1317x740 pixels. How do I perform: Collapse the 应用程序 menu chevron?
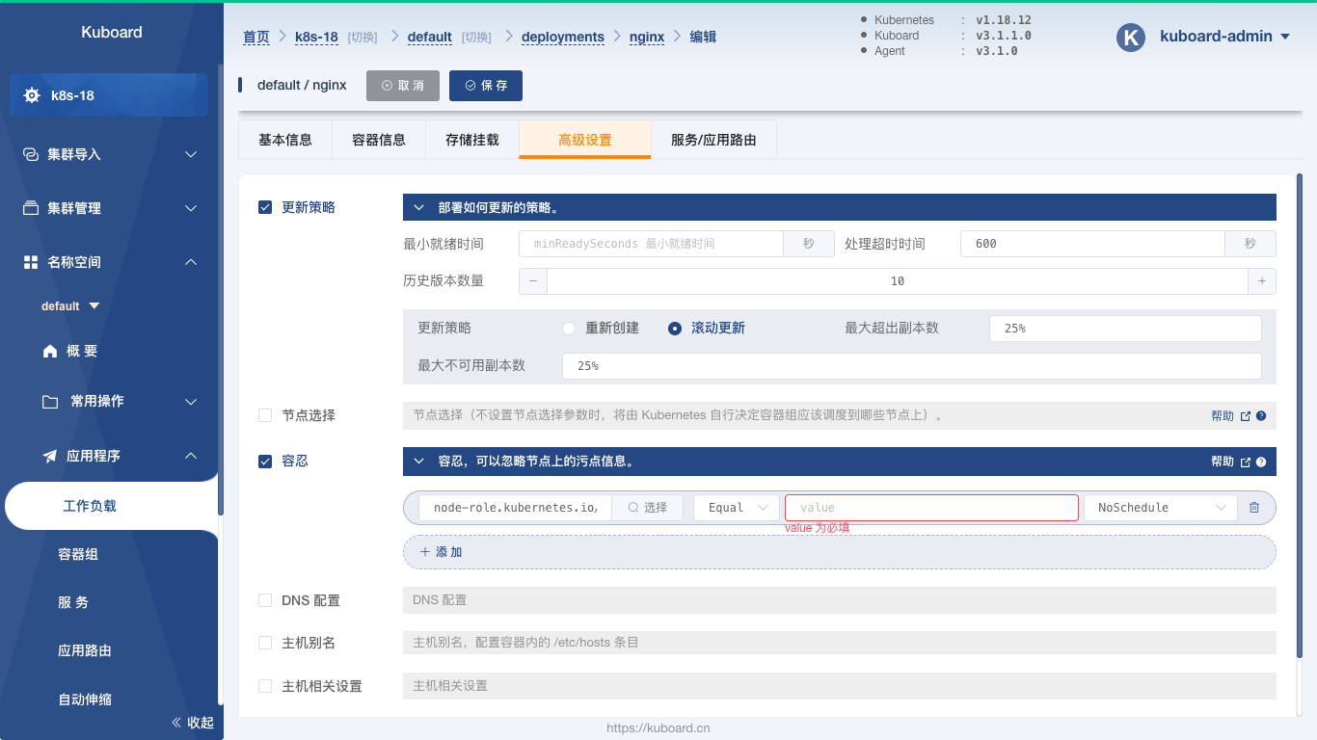191,456
